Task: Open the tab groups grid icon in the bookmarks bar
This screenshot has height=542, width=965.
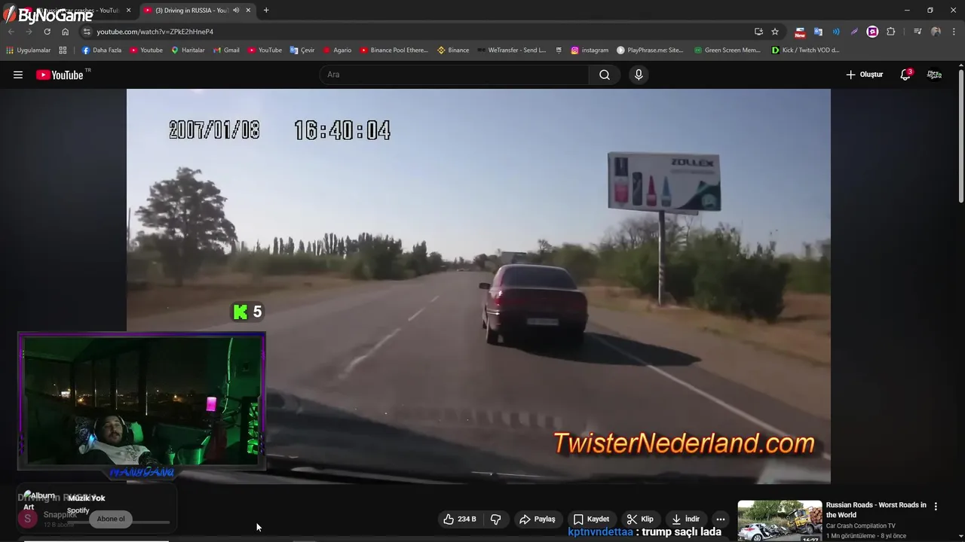Action: (63, 50)
